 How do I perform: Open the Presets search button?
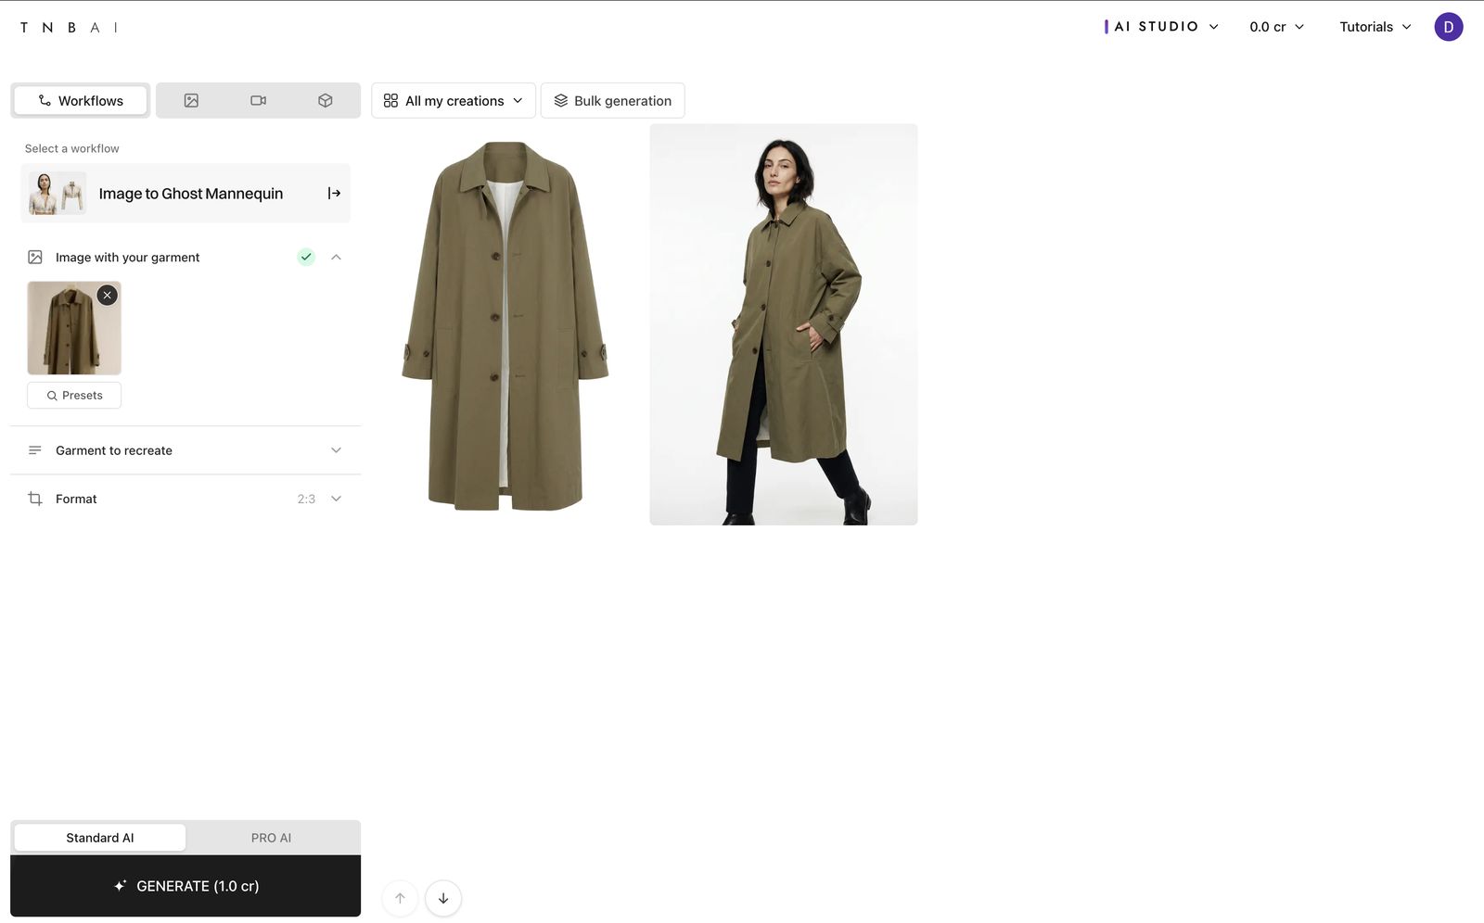point(74,395)
